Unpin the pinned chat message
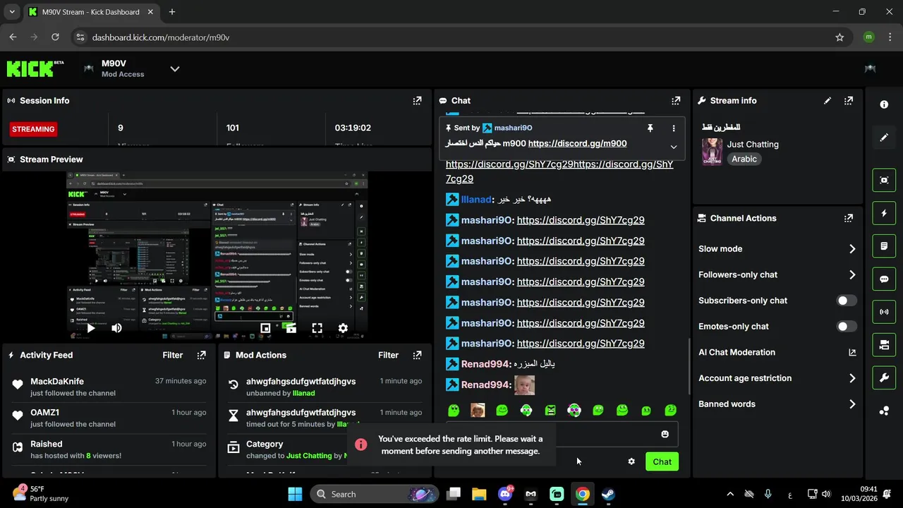This screenshot has width=903, height=508. click(x=650, y=128)
